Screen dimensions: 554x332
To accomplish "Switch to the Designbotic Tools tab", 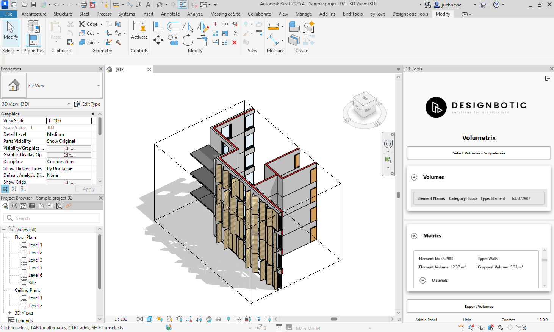I will pyautogui.click(x=410, y=14).
